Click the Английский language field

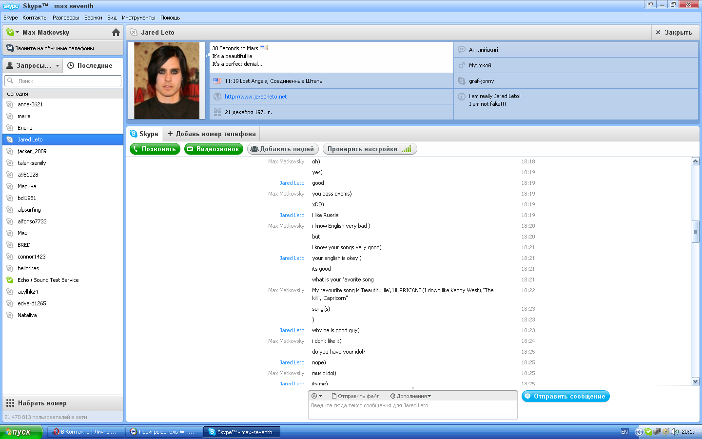(576, 50)
